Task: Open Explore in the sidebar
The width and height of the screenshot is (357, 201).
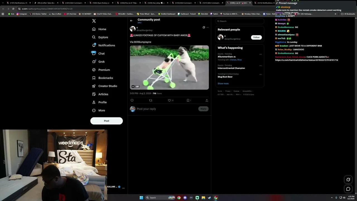Action: (x=100, y=37)
